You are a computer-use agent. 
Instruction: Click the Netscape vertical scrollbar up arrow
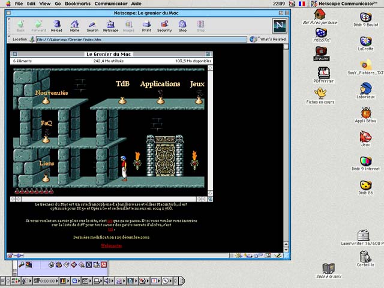286,244
